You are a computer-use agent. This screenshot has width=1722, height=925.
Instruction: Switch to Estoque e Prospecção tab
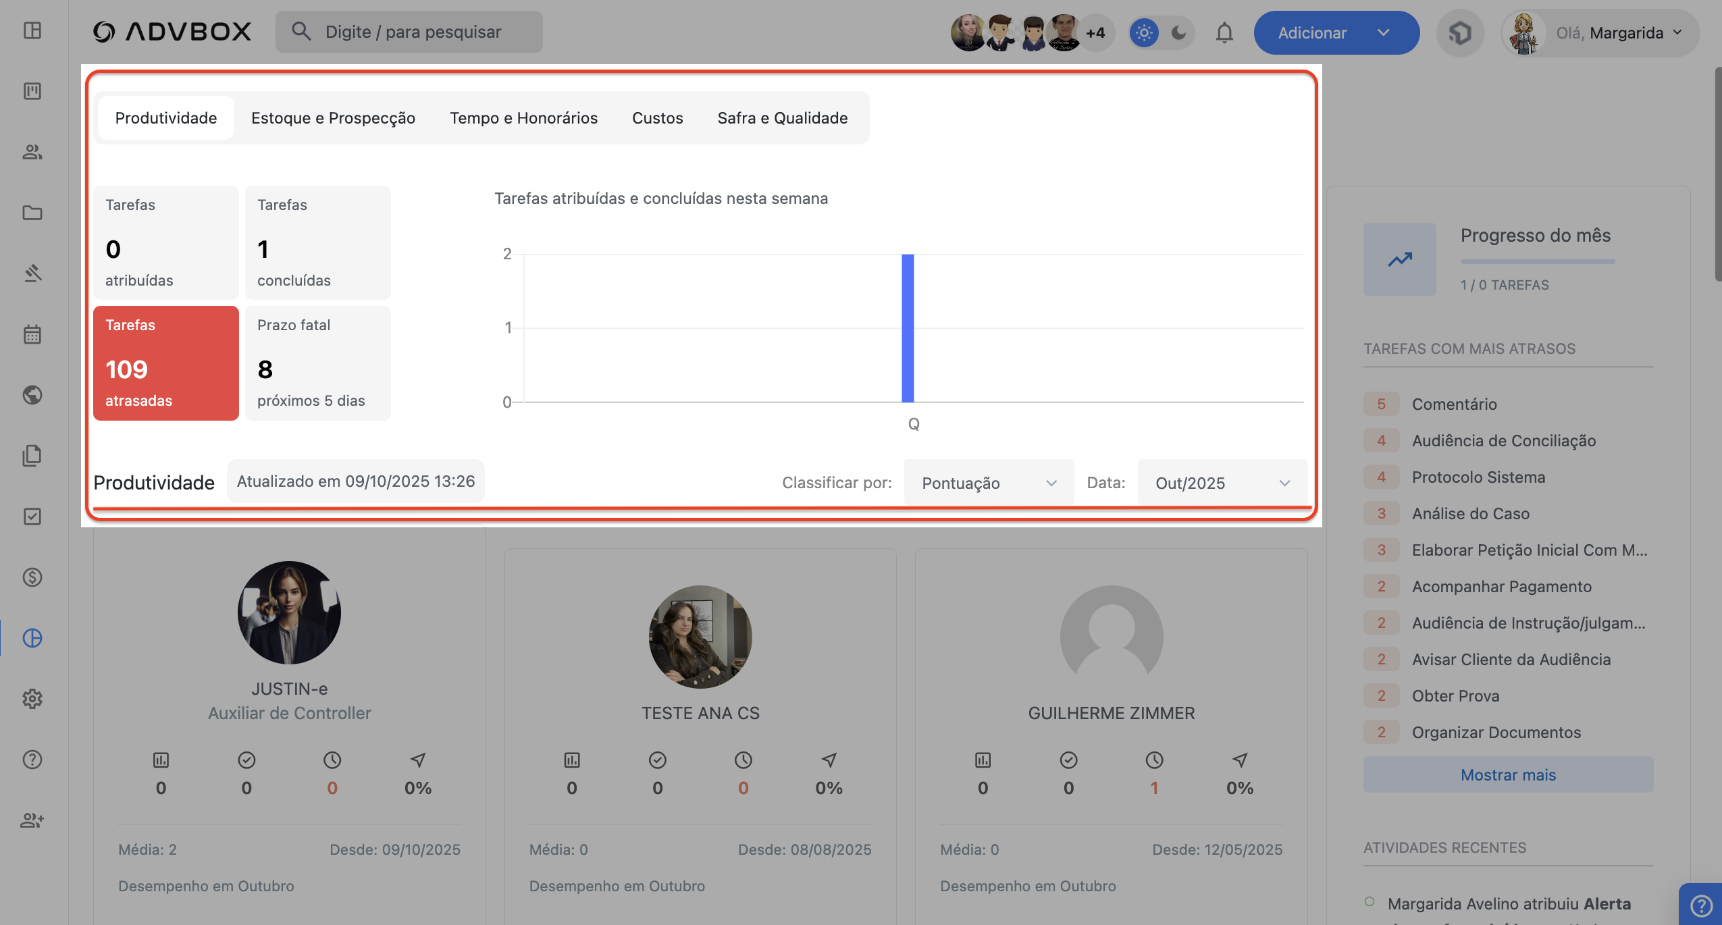click(x=333, y=118)
